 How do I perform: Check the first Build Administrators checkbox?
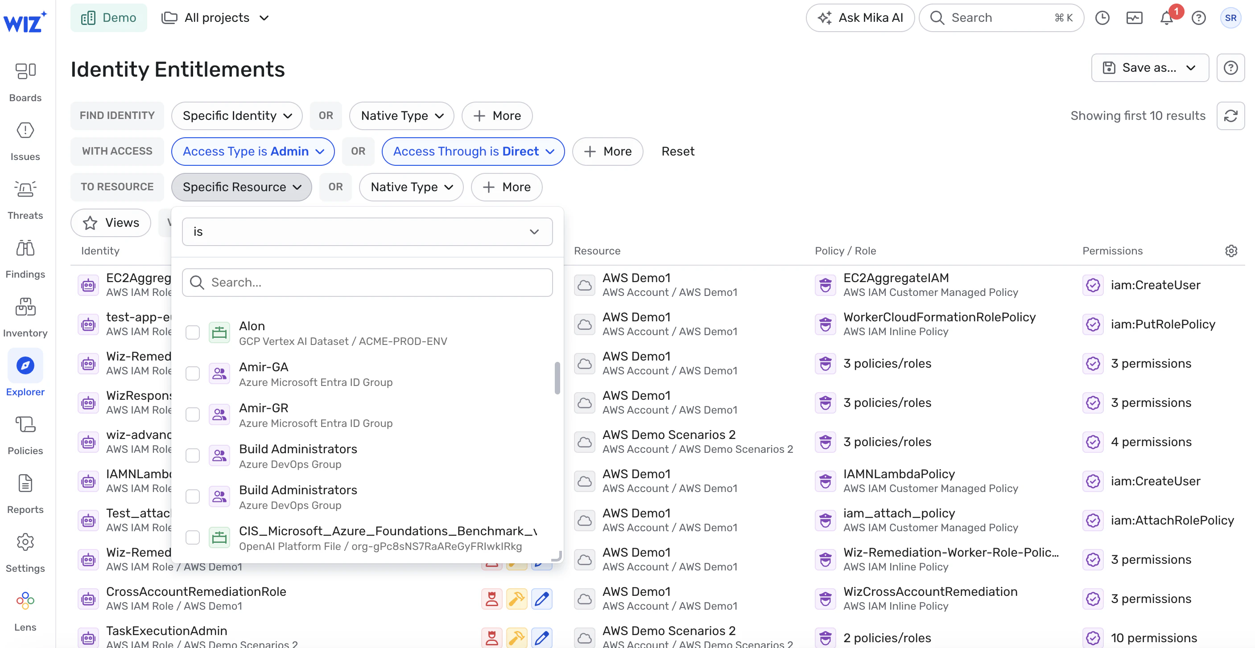point(193,455)
